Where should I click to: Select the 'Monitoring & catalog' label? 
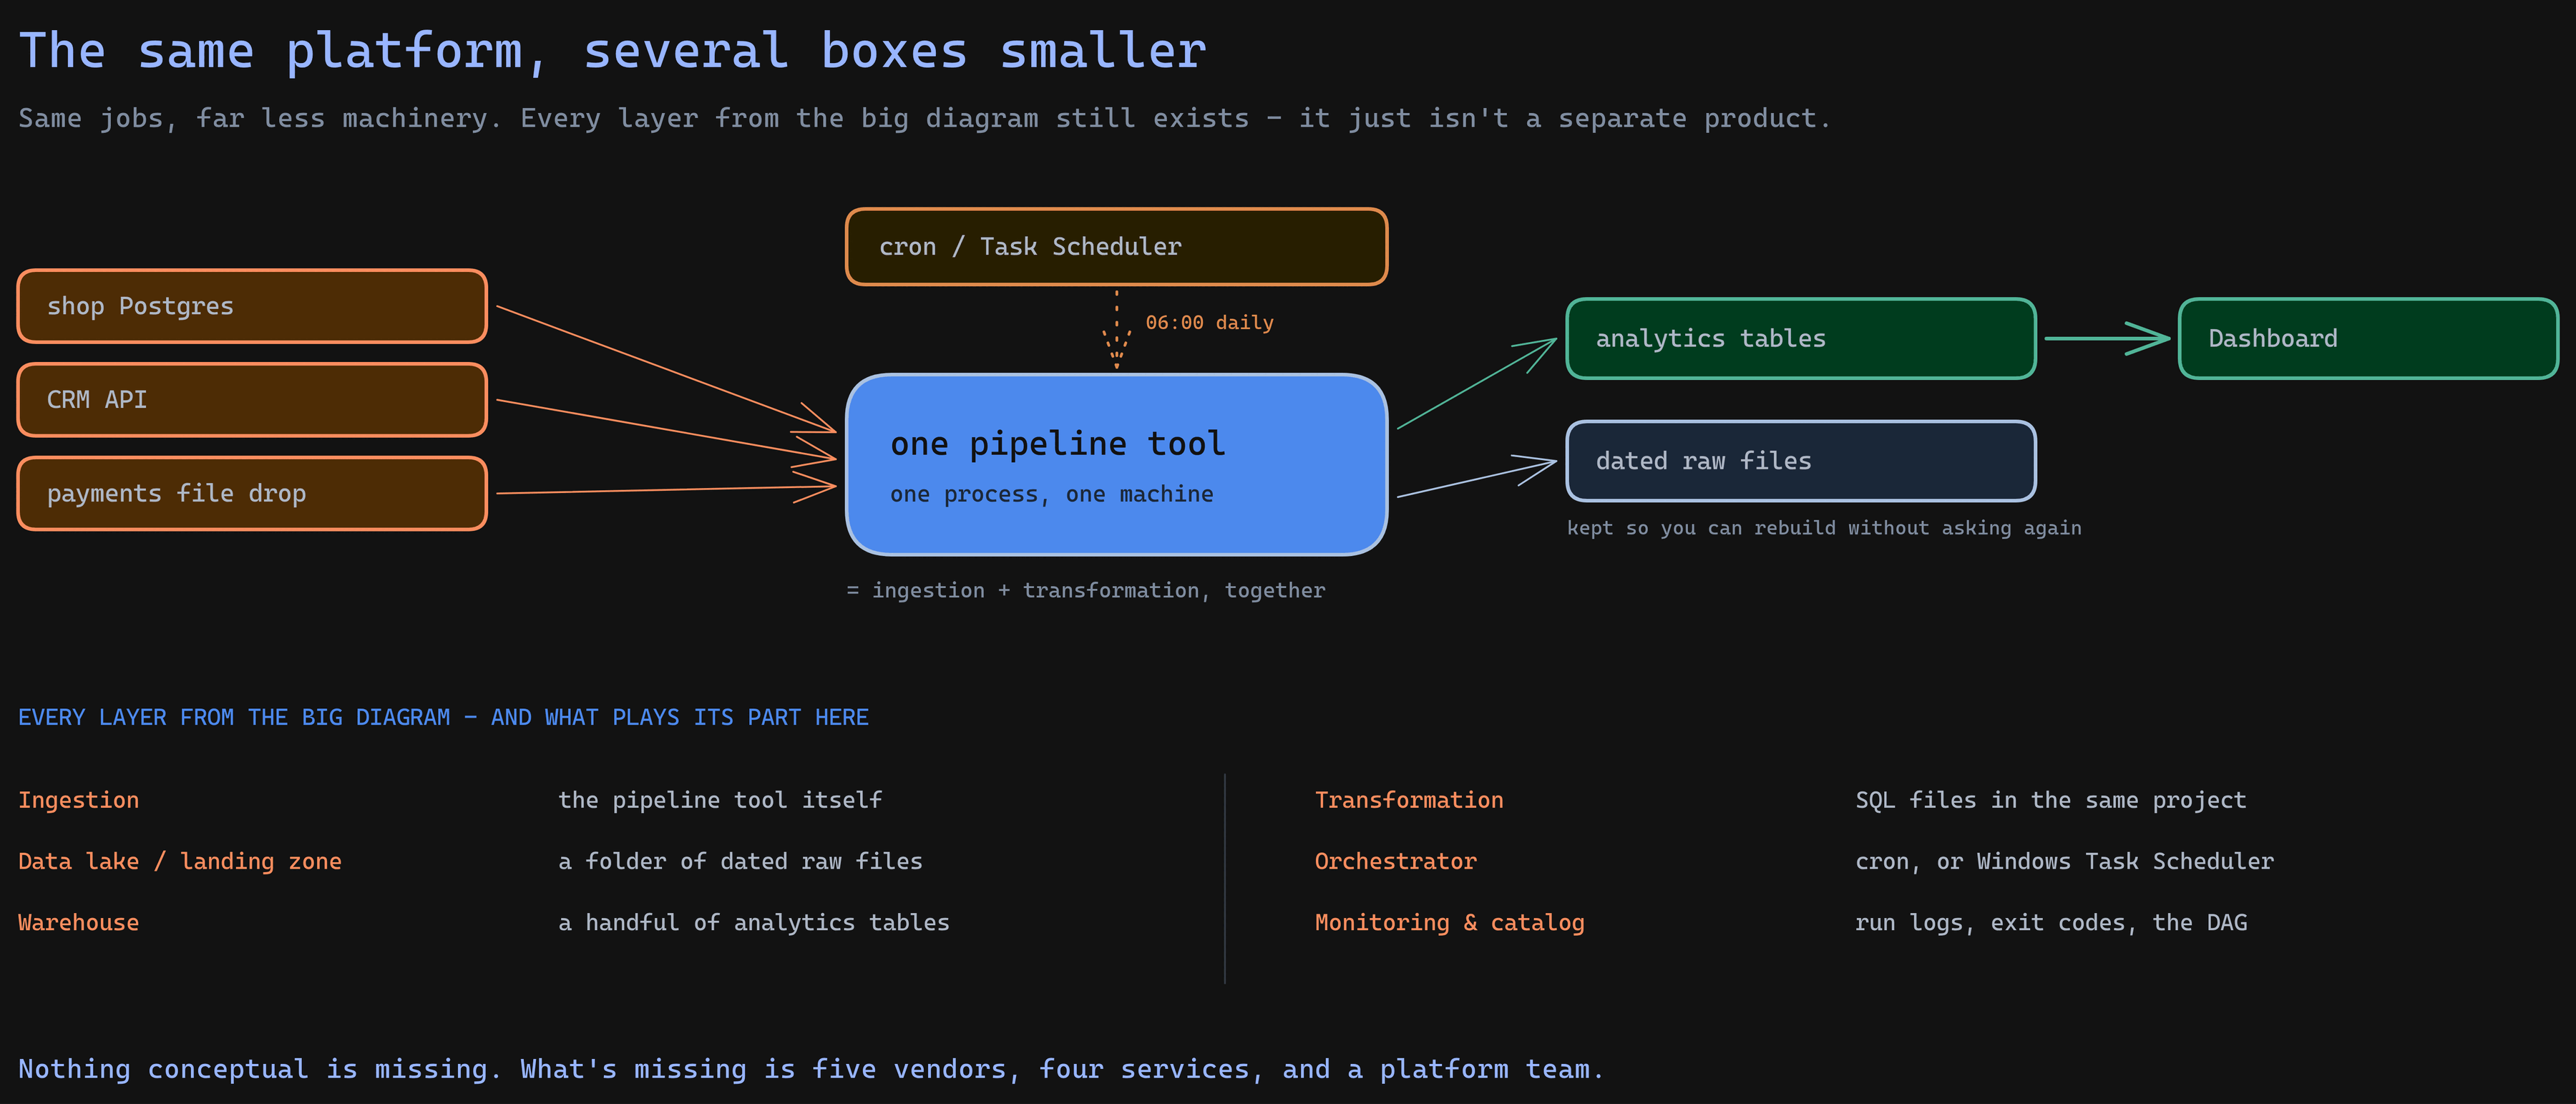(x=1449, y=922)
